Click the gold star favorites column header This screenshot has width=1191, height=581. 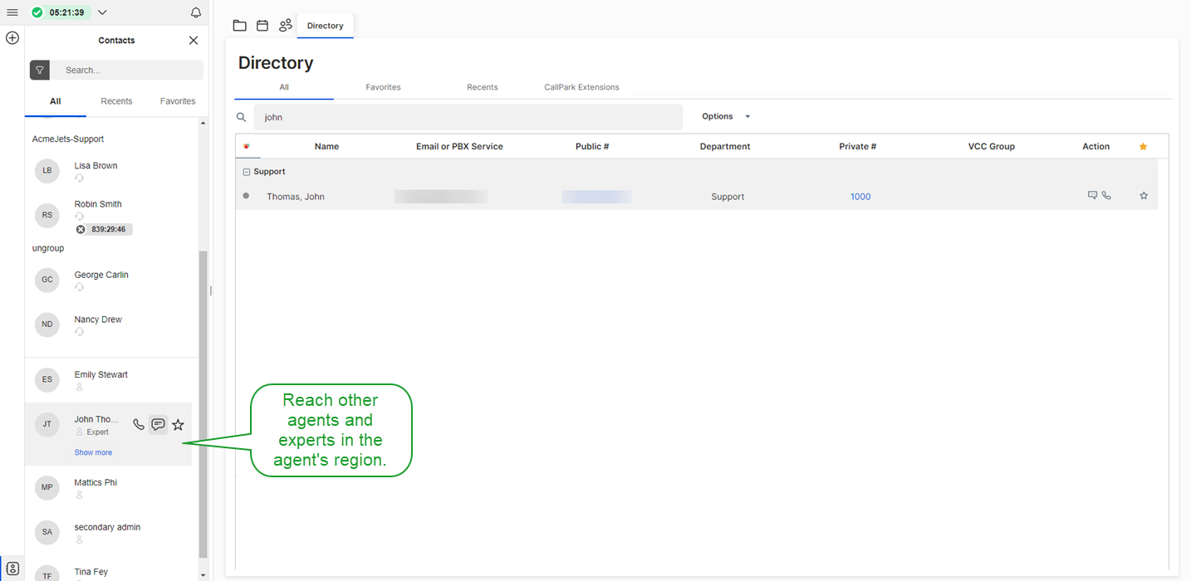pos(1143,146)
